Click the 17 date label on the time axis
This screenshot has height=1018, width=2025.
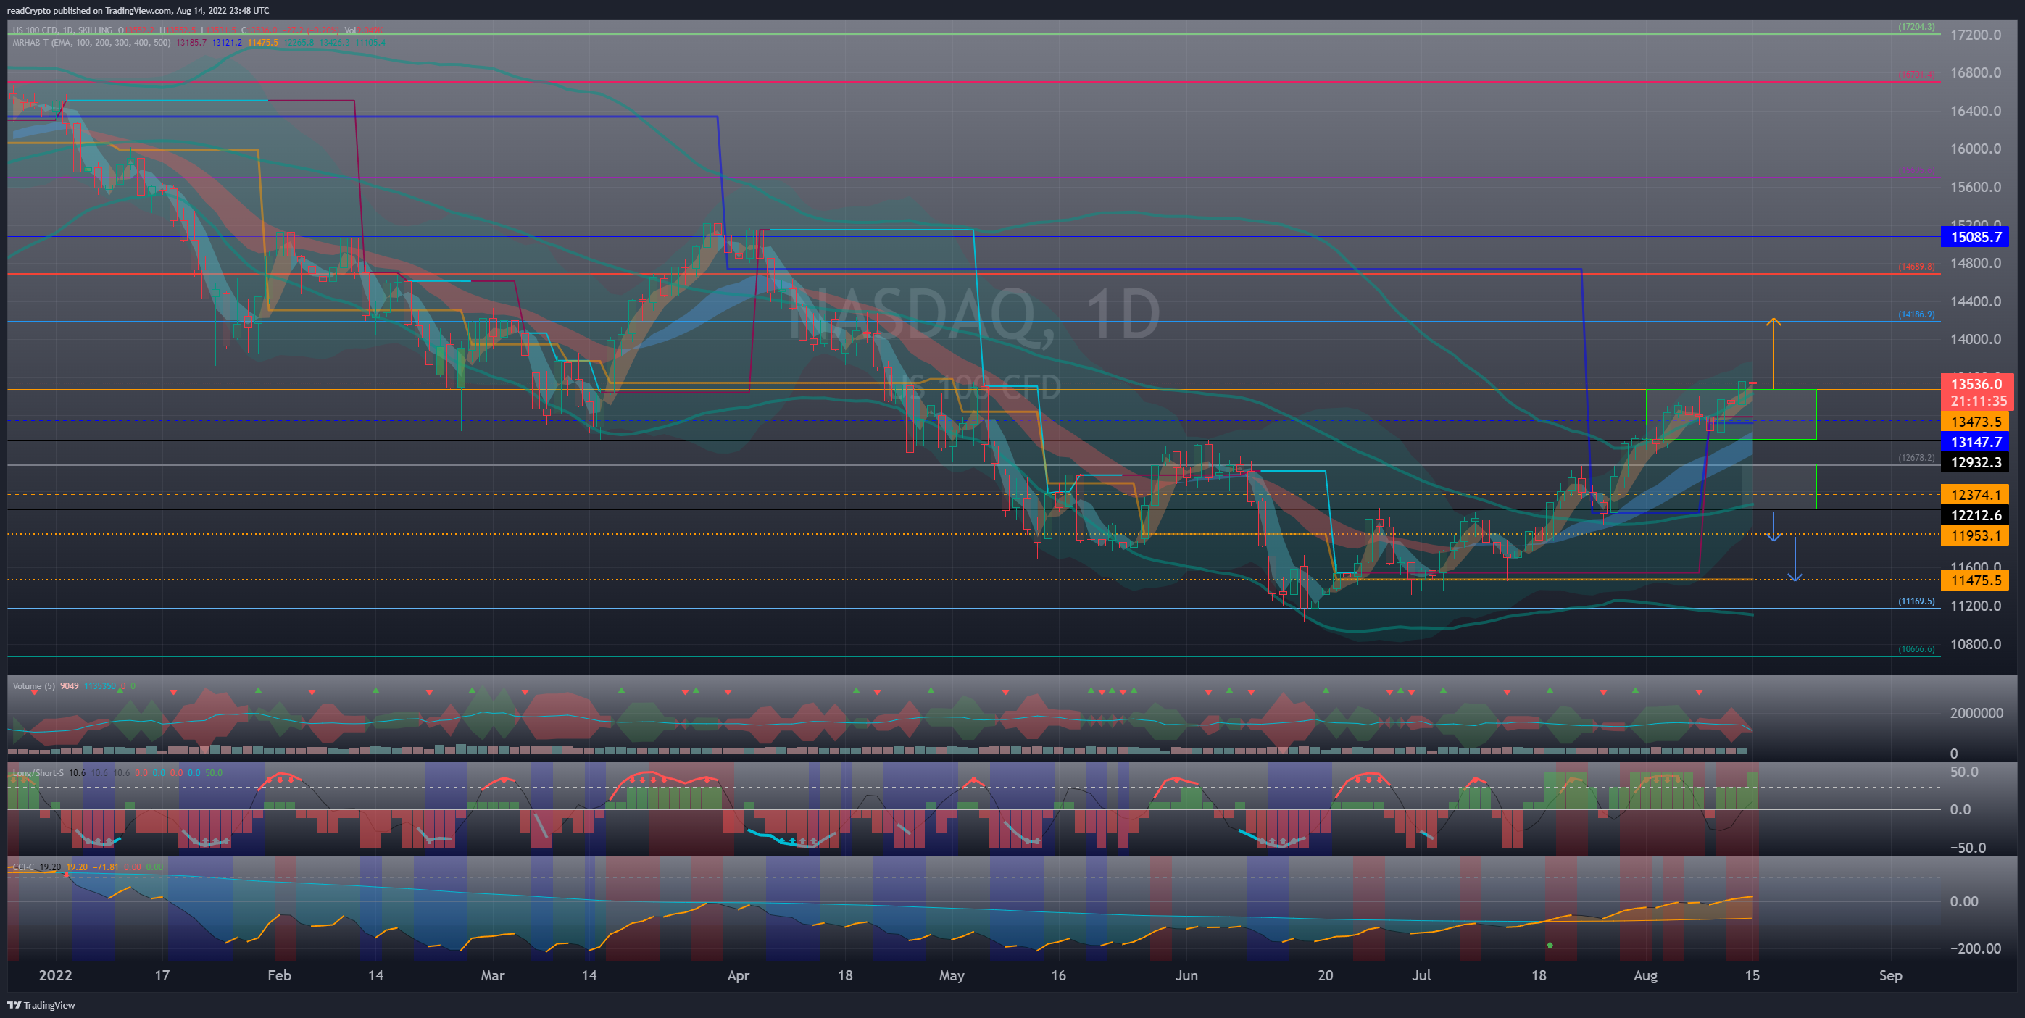162,975
